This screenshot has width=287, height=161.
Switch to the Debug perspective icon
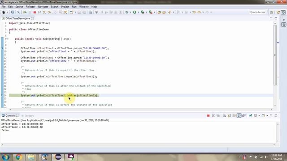tap(283, 12)
